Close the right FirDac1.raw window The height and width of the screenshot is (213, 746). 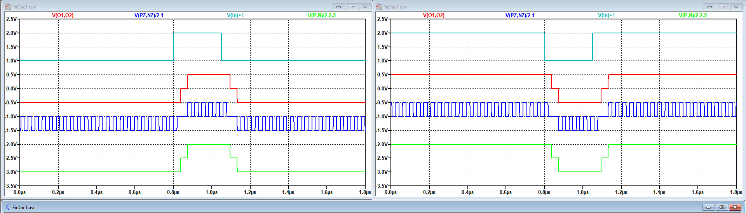point(736,7)
